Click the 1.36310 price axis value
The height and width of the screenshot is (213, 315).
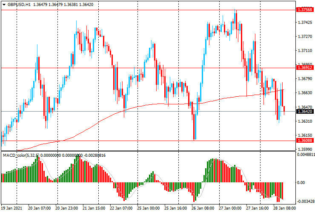(x=305, y=121)
